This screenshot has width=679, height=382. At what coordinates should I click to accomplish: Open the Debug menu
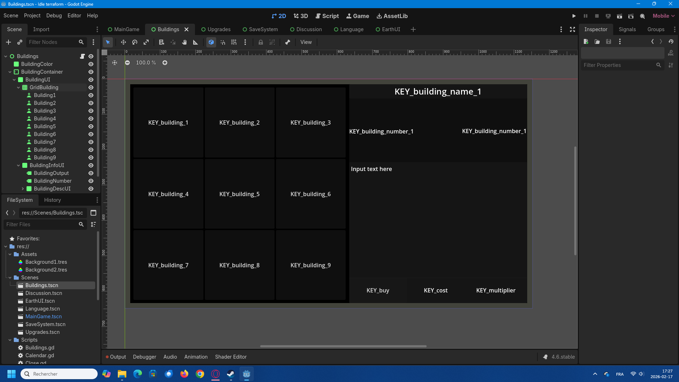[54, 16]
